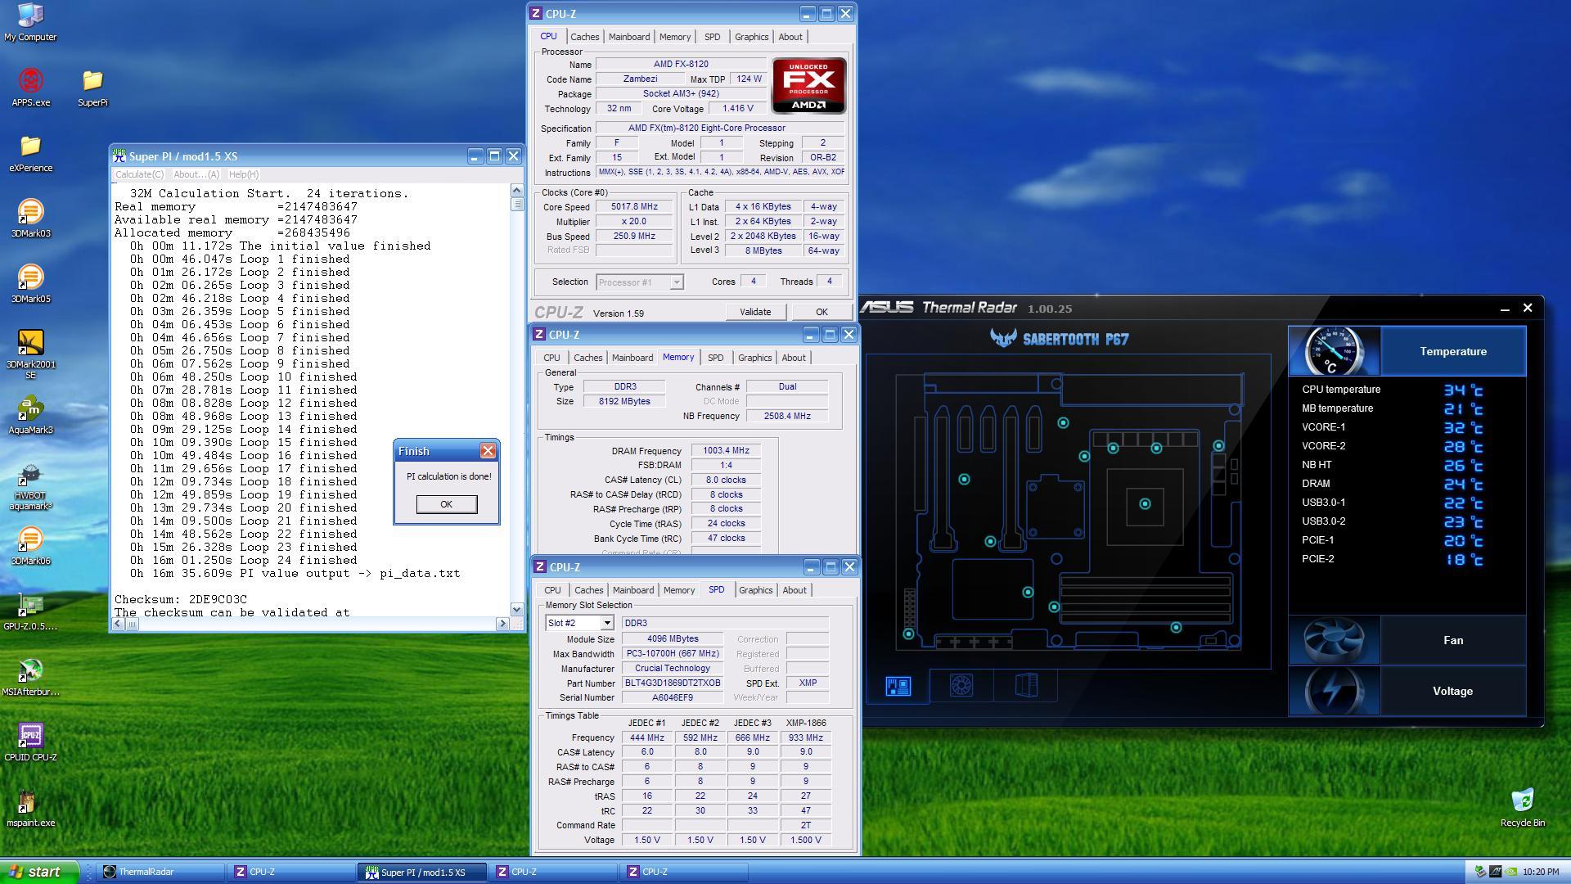Select Thermal Radar panel view icon
Image resolution: width=1571 pixels, height=884 pixels.
click(x=1025, y=686)
